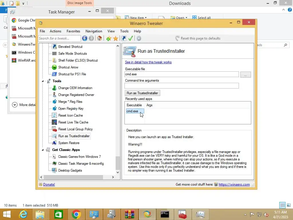Open the Quick Access Toolbar dropdown arrow
Viewport: 293px width, 220px height.
pyautogui.click(x=23, y=3)
